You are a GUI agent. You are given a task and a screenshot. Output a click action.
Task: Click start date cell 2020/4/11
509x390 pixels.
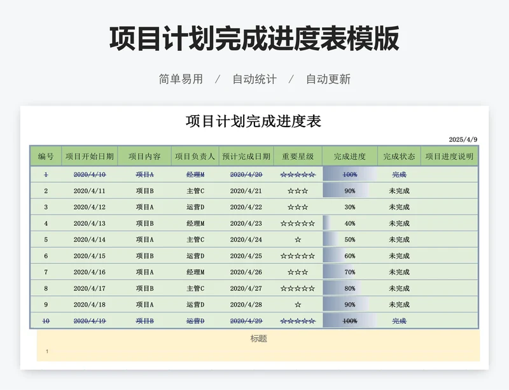(90, 191)
